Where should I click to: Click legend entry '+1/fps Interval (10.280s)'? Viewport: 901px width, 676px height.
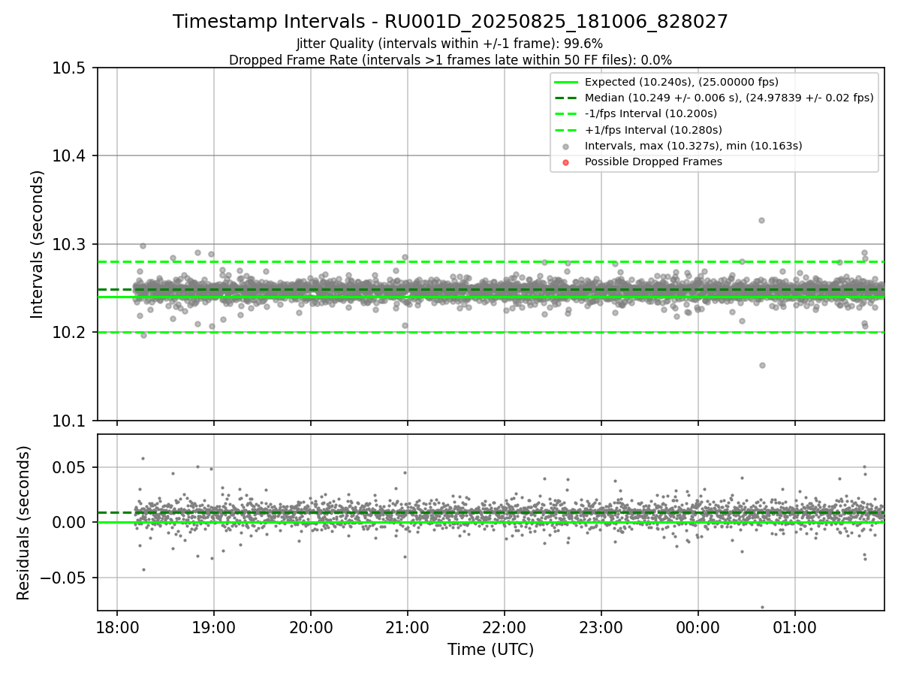[x=652, y=130]
